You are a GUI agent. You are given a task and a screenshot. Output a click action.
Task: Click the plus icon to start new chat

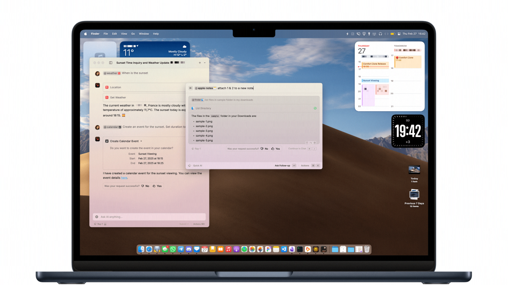200,63
